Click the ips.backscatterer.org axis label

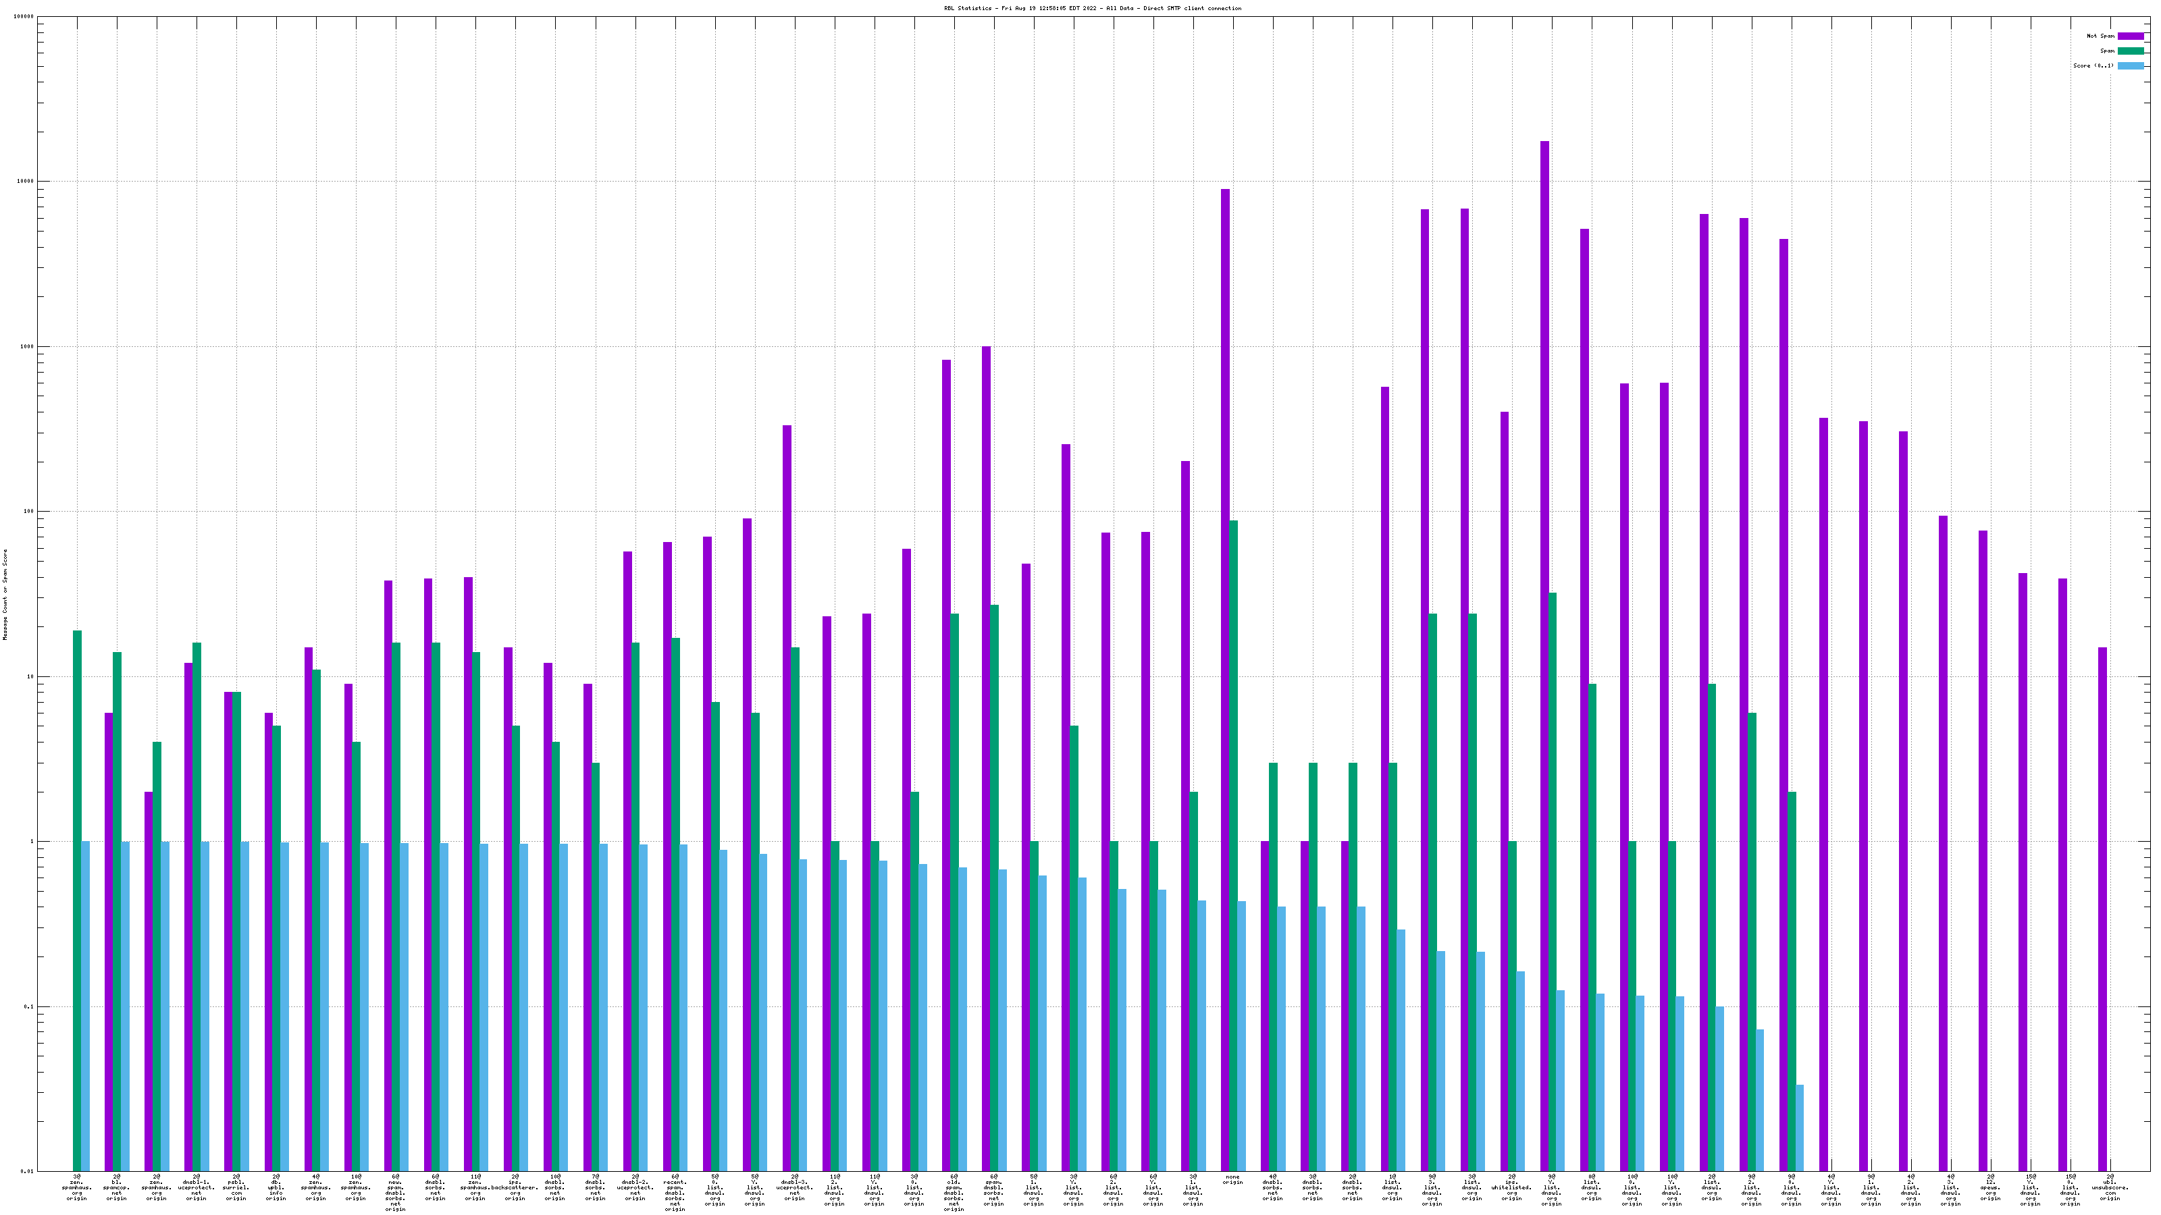pyautogui.click(x=515, y=1188)
